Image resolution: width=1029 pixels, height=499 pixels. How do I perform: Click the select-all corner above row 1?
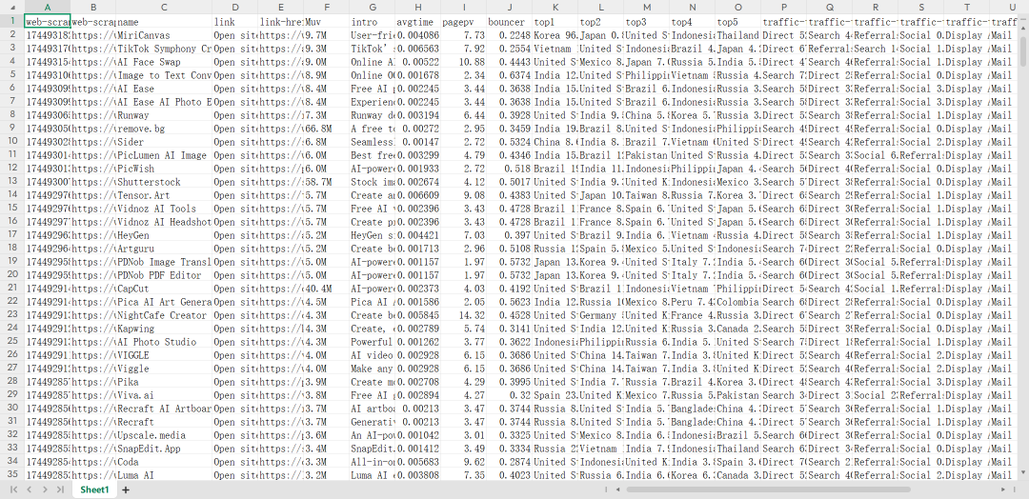(11, 8)
